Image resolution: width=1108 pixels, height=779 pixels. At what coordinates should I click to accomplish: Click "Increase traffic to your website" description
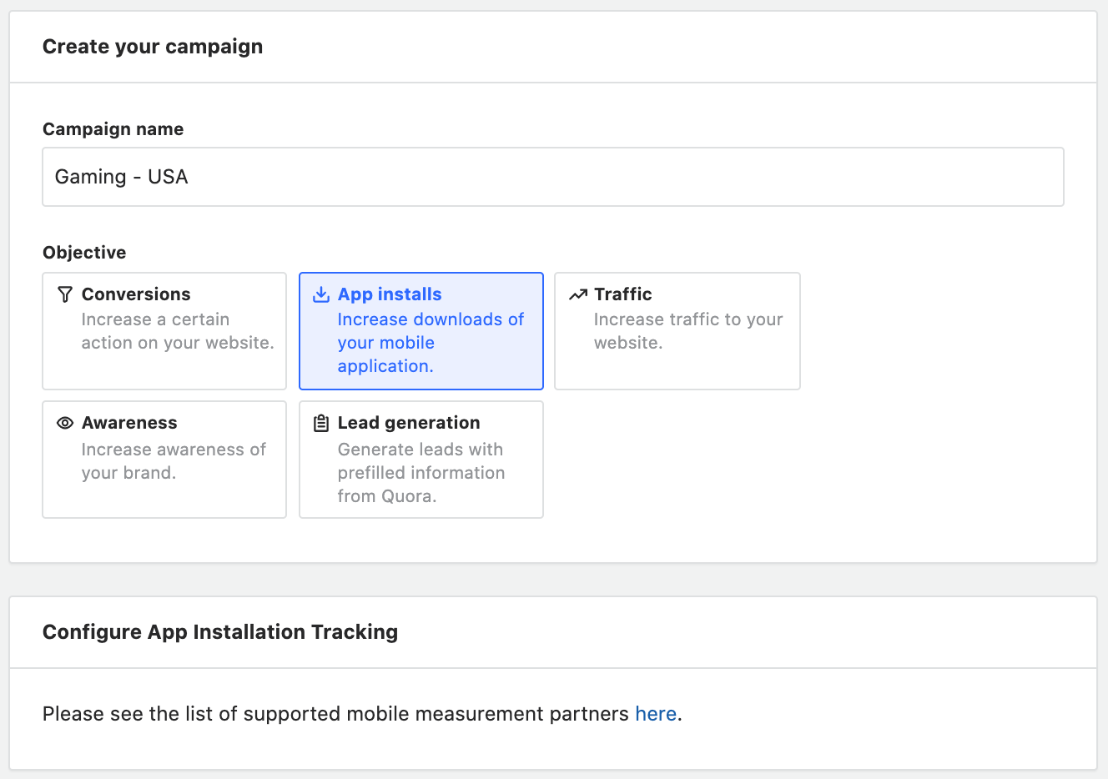point(687,331)
